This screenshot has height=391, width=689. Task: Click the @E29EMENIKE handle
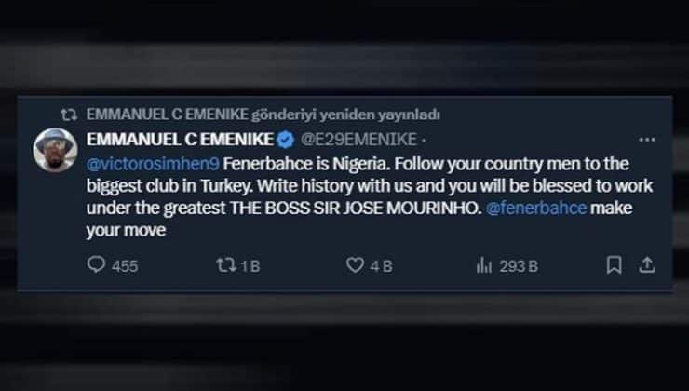[358, 140]
